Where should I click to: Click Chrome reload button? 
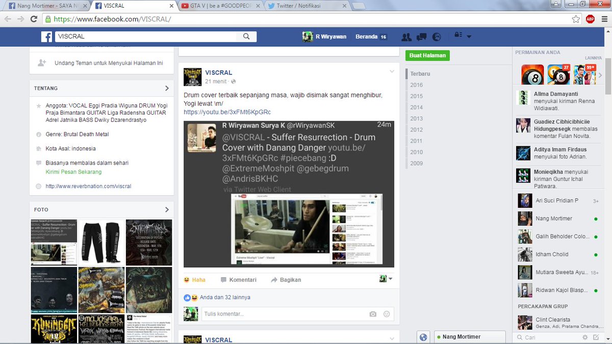coord(34,19)
